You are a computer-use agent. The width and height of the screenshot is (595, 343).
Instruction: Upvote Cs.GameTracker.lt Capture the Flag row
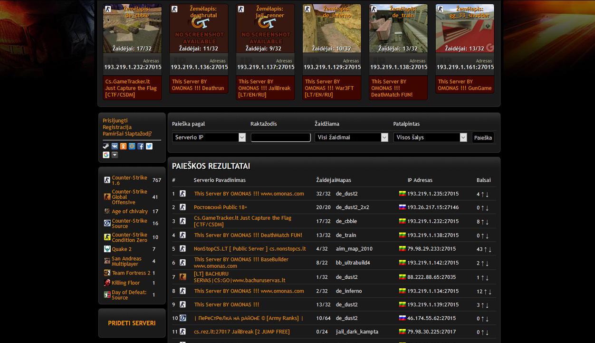[x=482, y=222]
